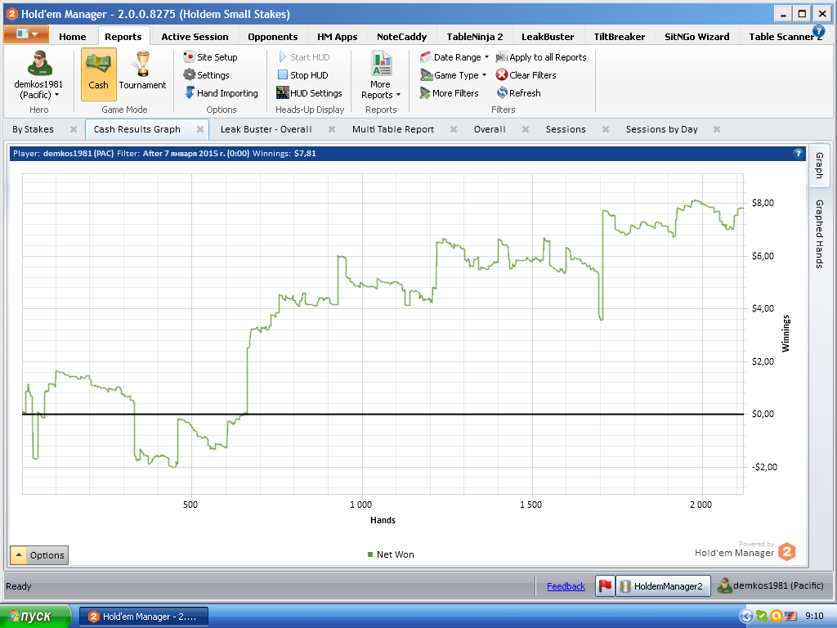Expand hidden system tray icons
Screen dimensions: 837x628
pyautogui.click(x=746, y=617)
